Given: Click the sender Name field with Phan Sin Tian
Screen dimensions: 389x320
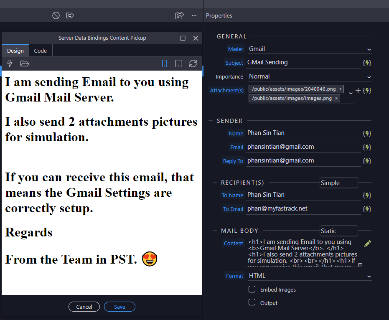Looking at the screenshot, I should click(303, 133).
